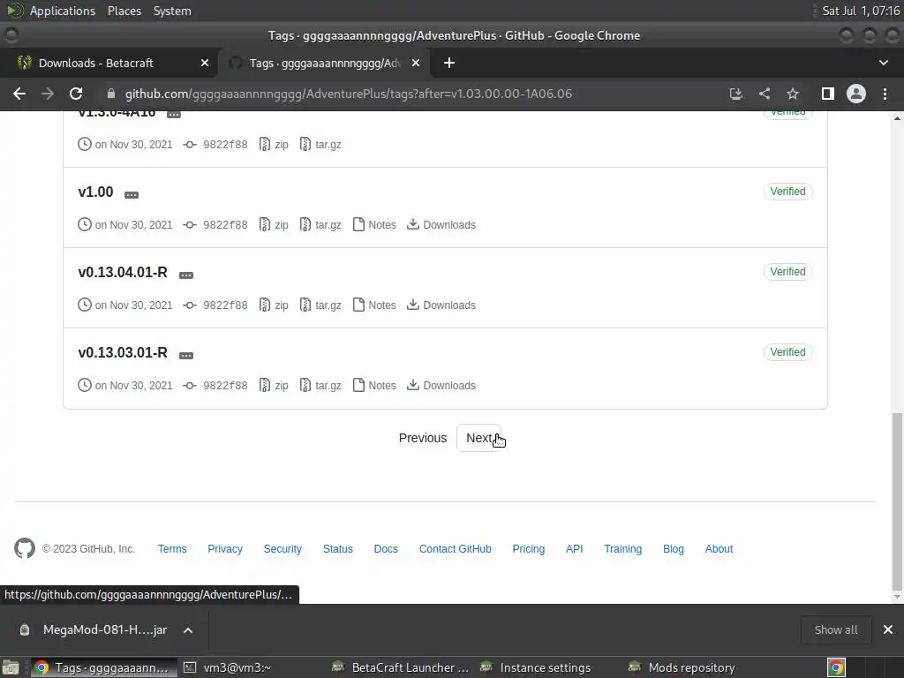Image resolution: width=904 pixels, height=678 pixels.
Task: Download zip for v0.13.04.01-R
Action: (274, 305)
